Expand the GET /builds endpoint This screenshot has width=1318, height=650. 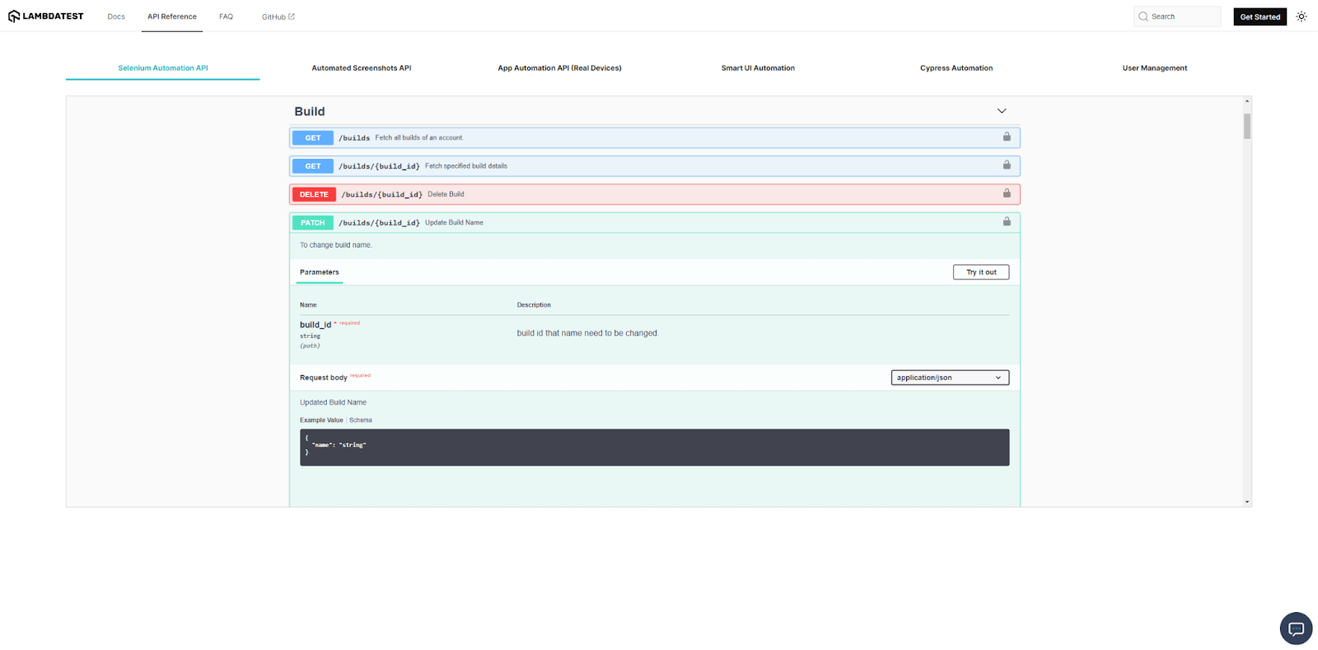655,137
